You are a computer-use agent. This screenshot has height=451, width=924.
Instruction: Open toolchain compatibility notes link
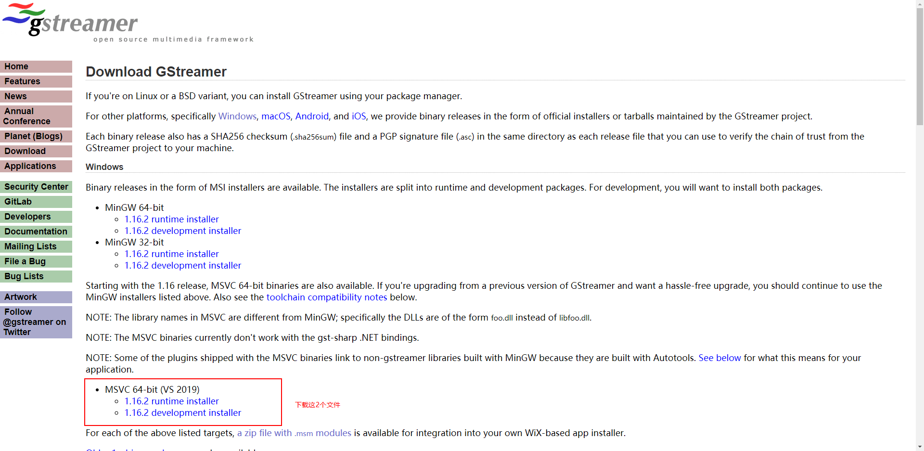327,297
